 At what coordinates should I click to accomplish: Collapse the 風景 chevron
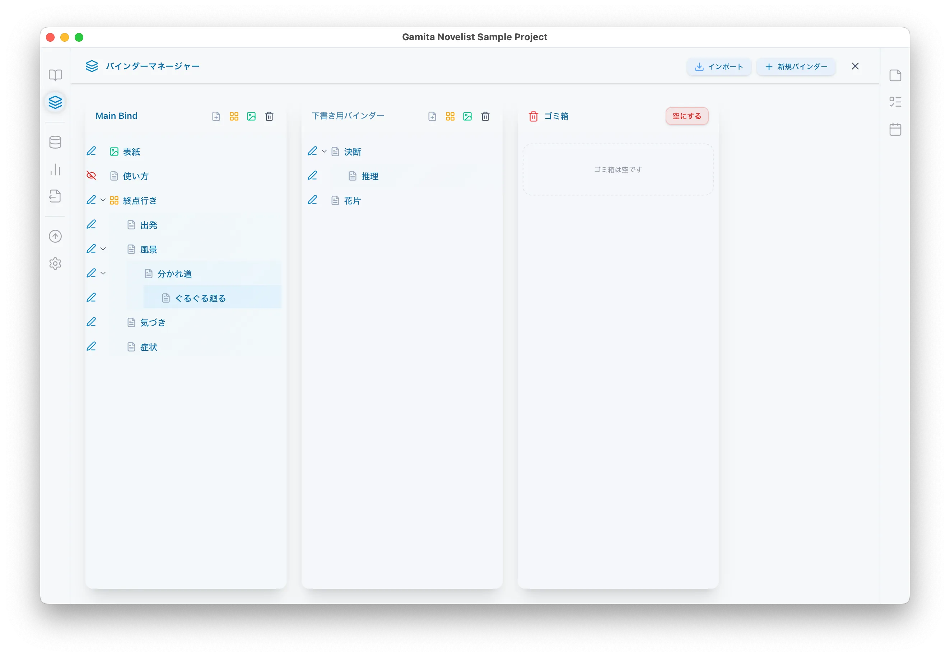point(103,250)
